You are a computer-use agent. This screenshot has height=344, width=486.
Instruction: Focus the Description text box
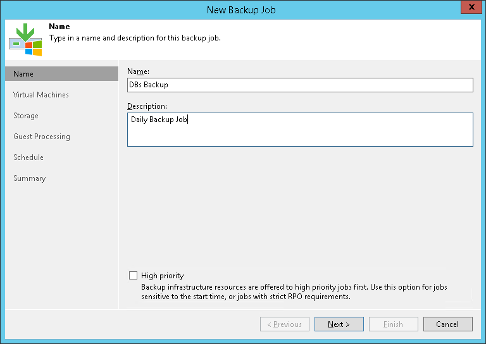pyautogui.click(x=300, y=130)
